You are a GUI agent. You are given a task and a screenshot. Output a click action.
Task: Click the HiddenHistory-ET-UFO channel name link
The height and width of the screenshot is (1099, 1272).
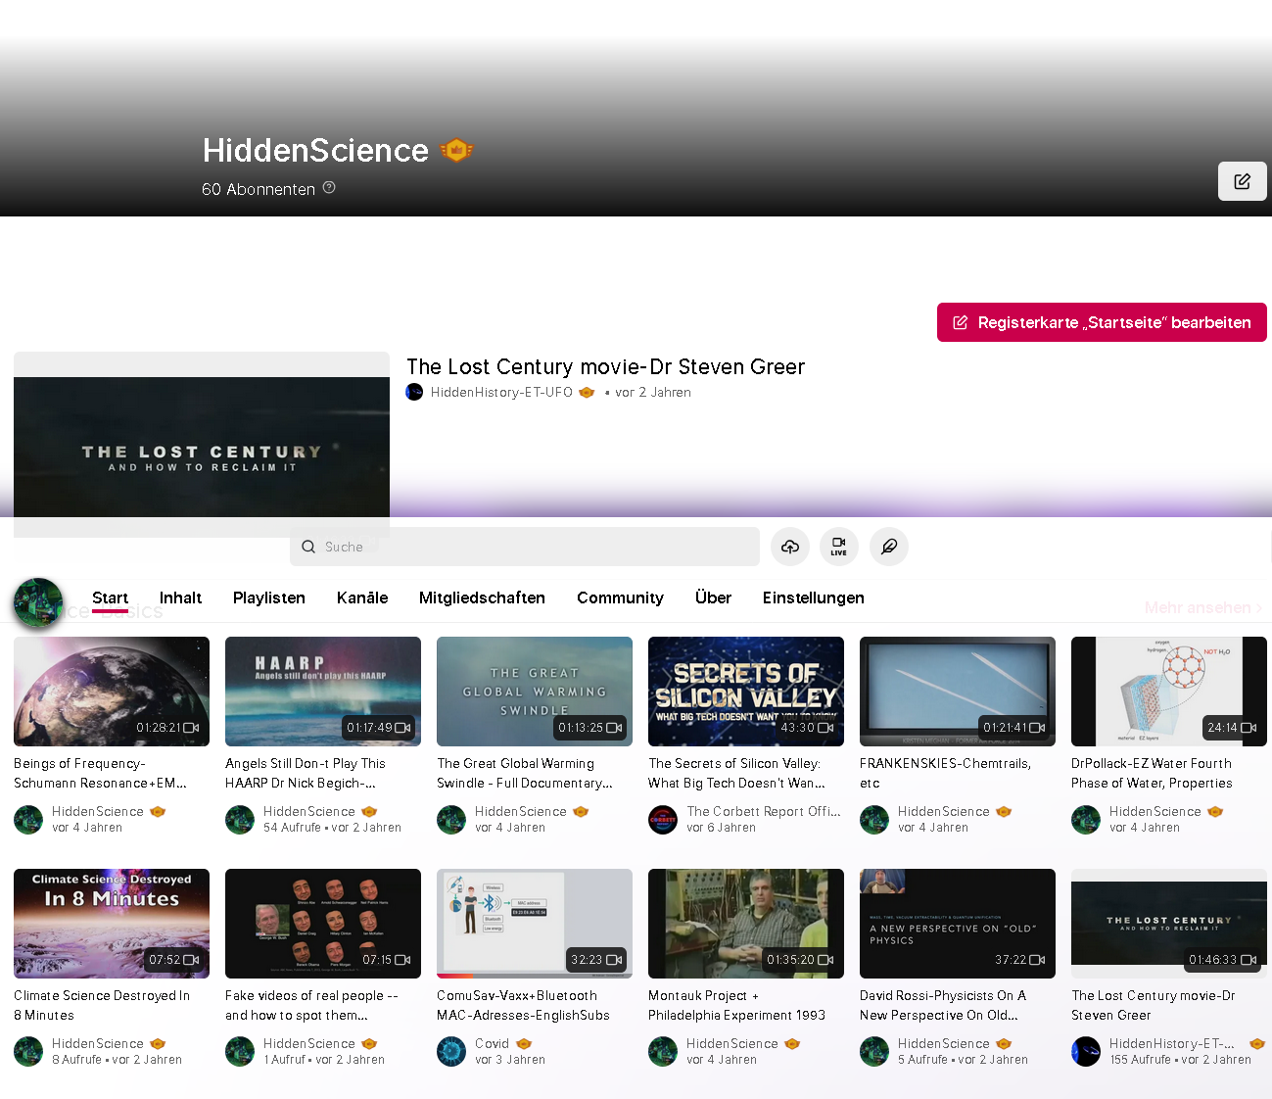pyautogui.click(x=501, y=392)
